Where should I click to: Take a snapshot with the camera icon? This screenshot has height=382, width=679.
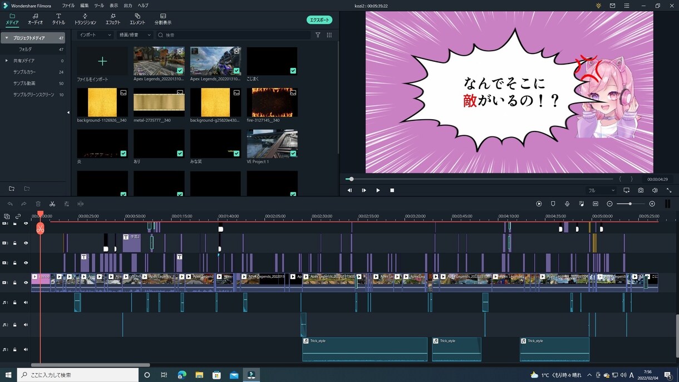[x=641, y=190]
